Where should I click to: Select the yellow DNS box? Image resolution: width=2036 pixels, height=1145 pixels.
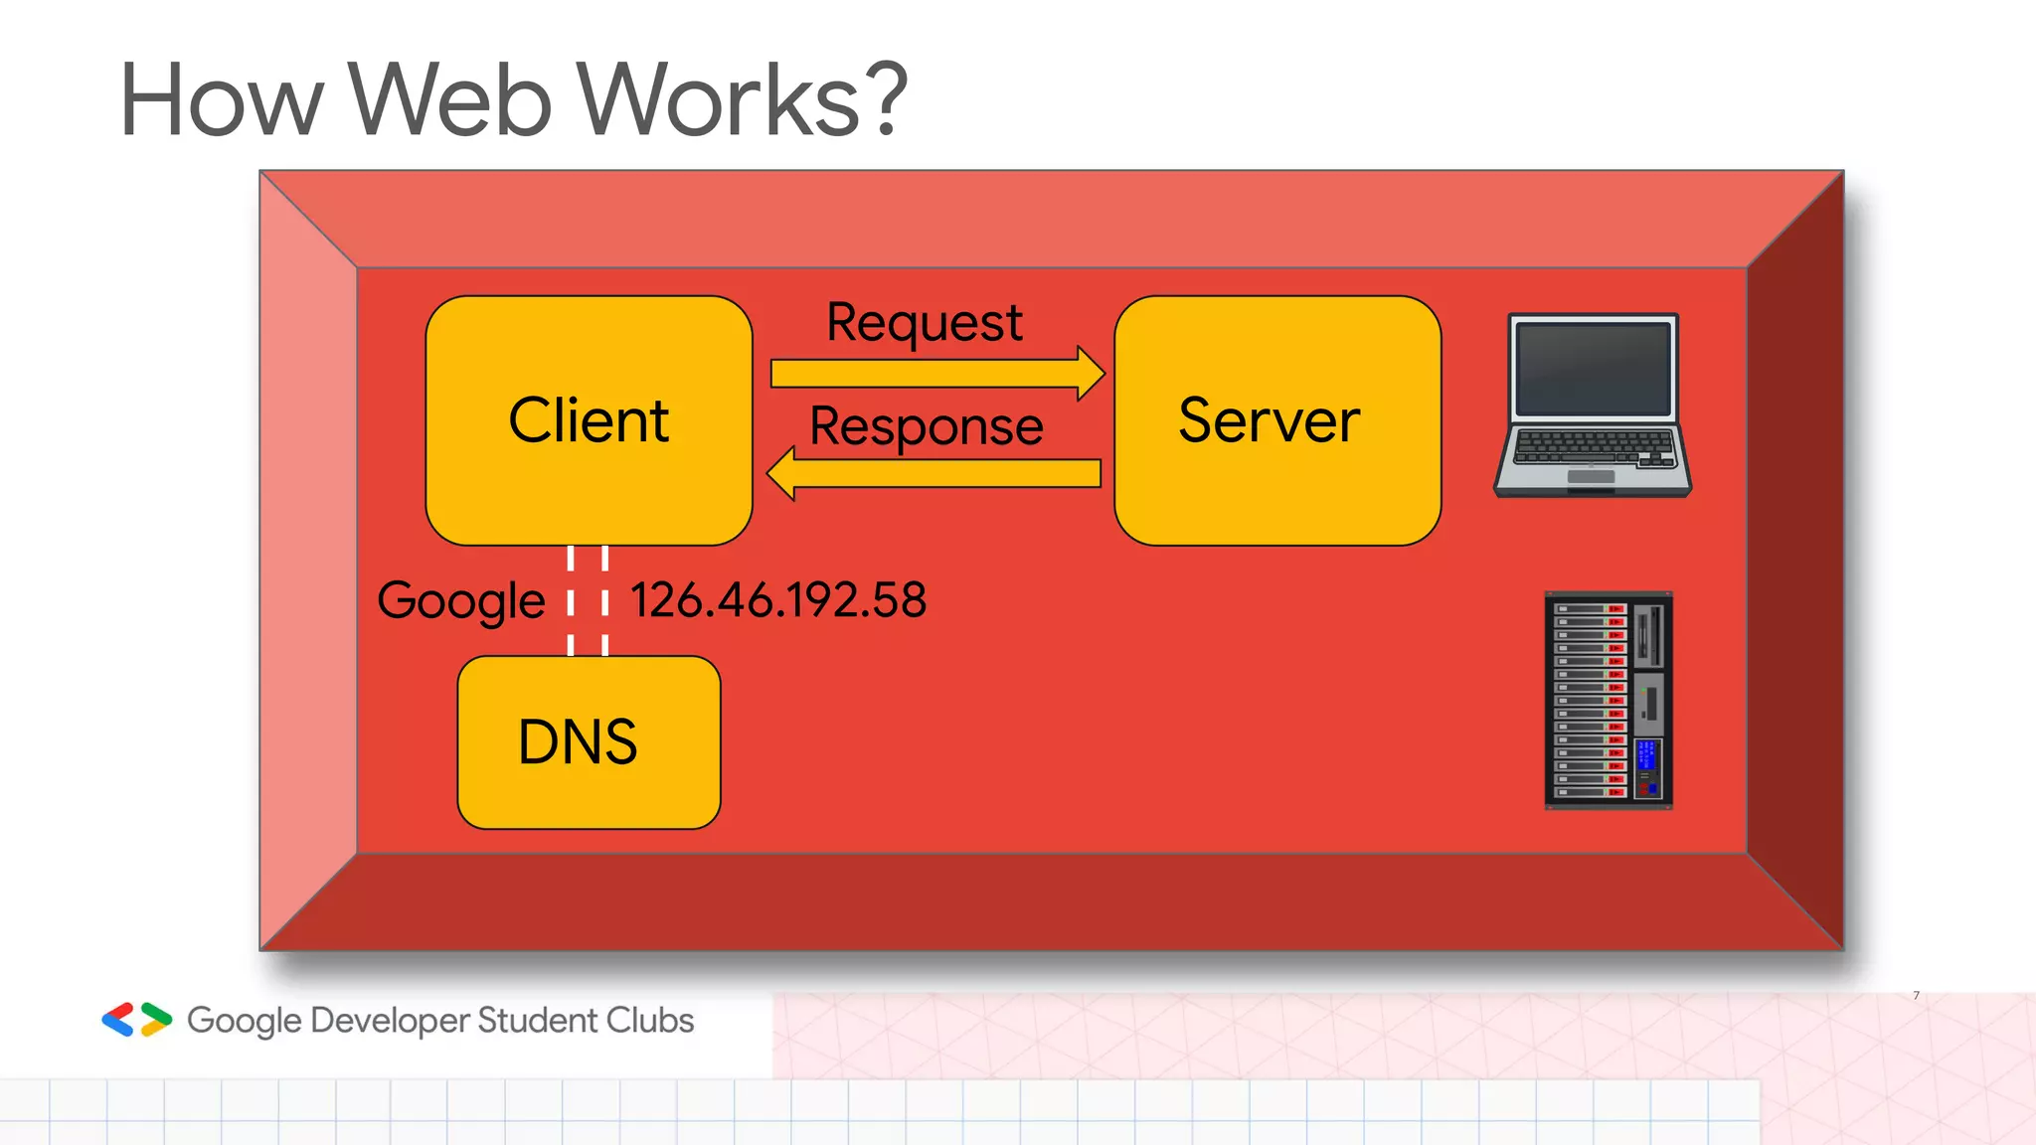(589, 742)
